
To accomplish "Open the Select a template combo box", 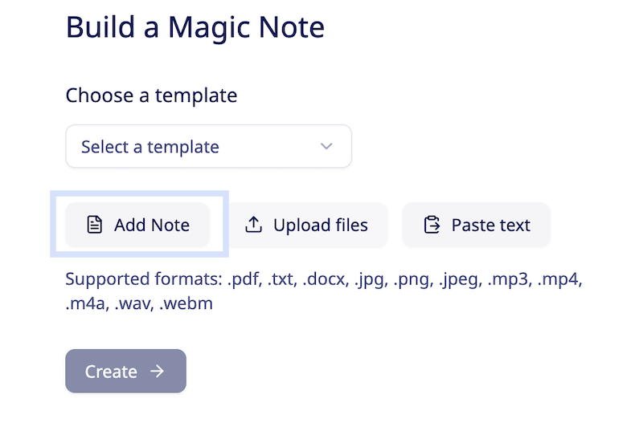I will point(208,147).
